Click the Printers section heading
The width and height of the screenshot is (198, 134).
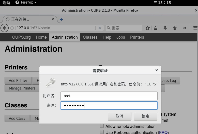[x=16, y=67]
